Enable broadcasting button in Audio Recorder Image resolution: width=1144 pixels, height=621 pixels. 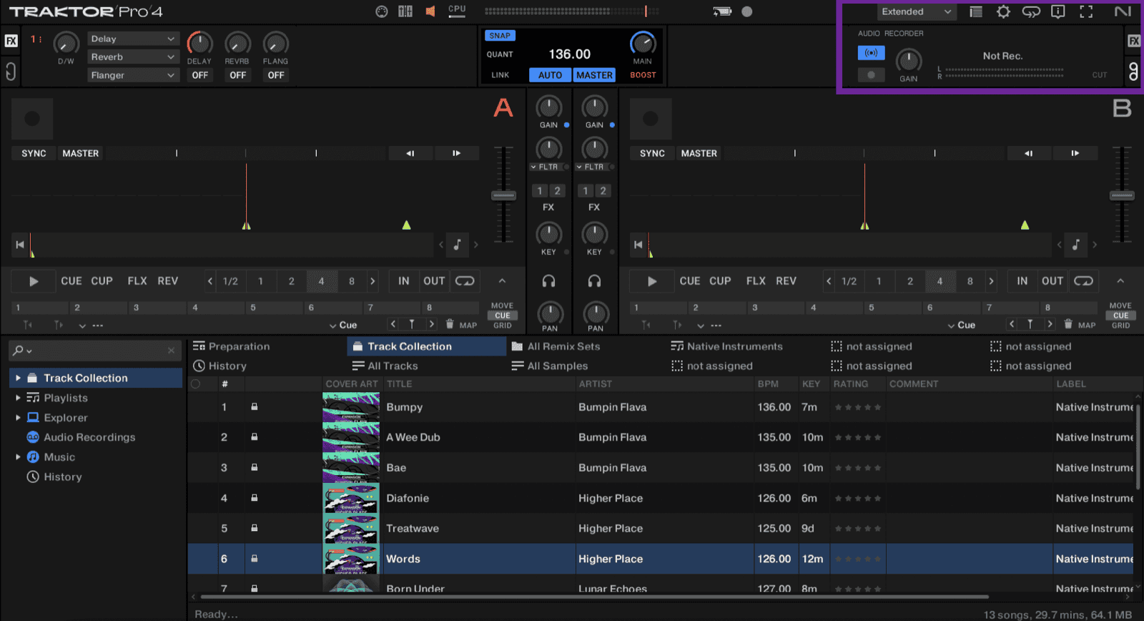871,53
